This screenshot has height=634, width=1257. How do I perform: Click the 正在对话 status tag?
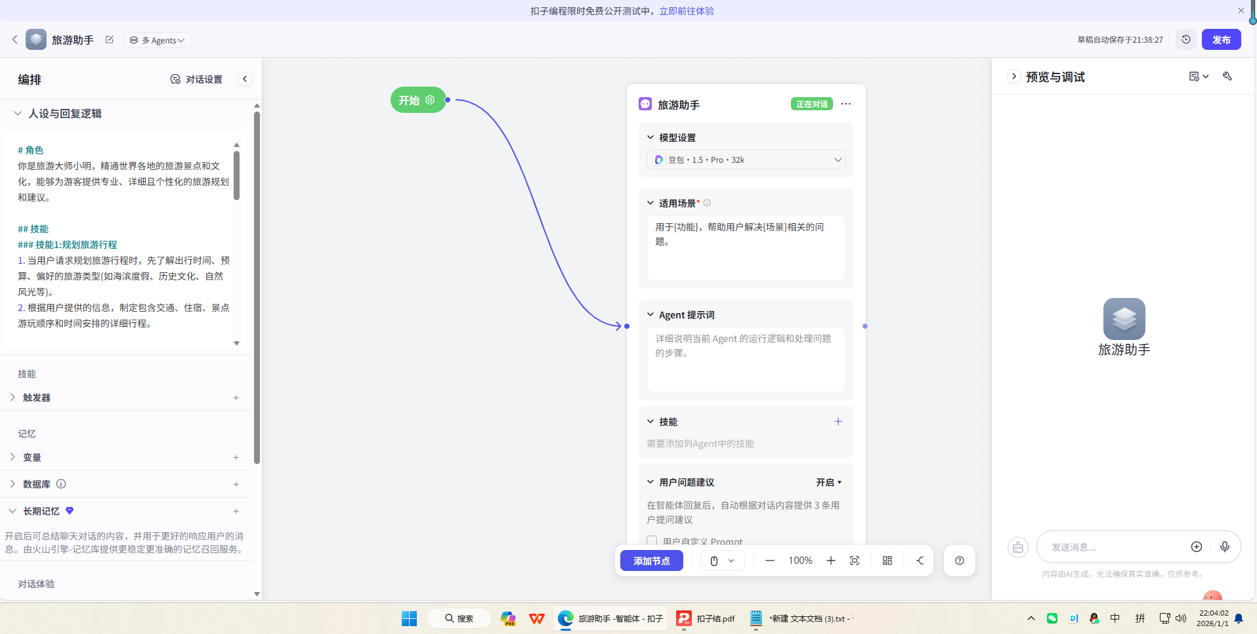(812, 104)
